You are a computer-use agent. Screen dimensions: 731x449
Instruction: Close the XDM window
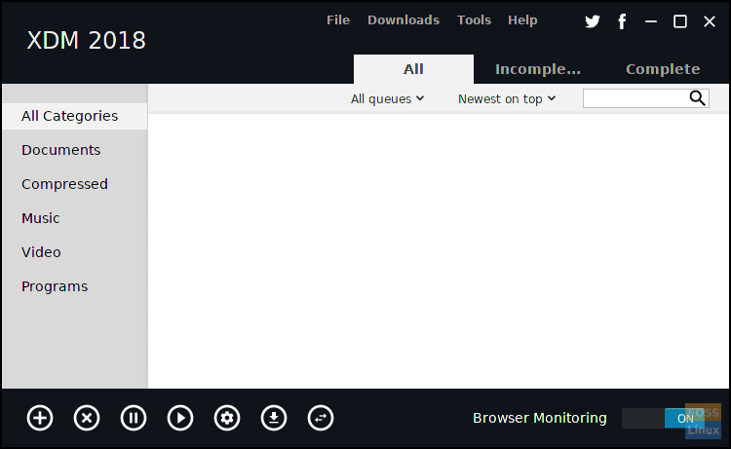710,21
